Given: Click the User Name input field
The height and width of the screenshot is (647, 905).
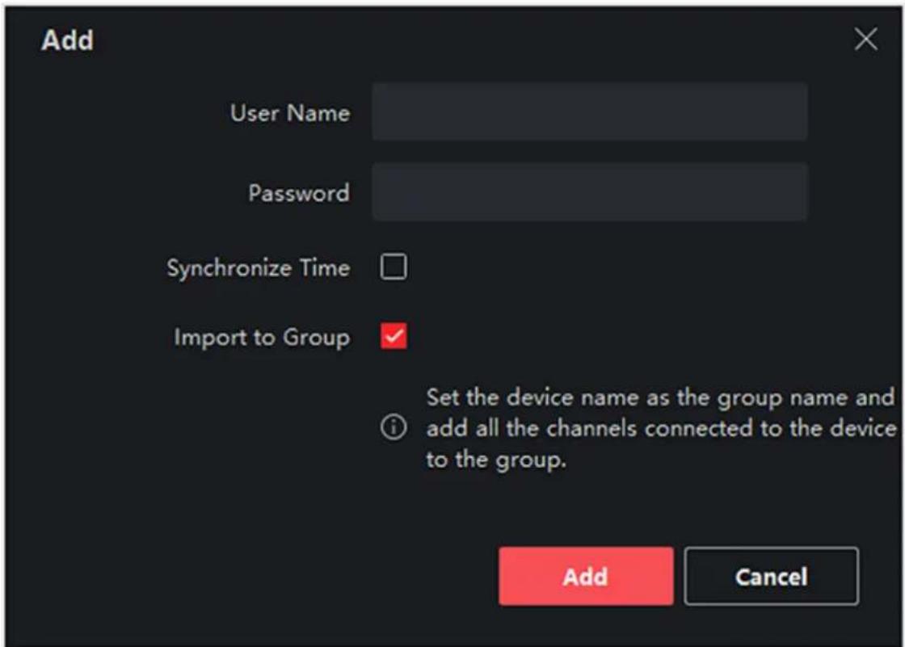Looking at the screenshot, I should pyautogui.click(x=589, y=111).
